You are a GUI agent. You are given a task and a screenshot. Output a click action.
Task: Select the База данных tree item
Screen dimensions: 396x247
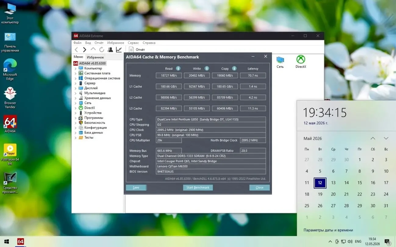click(94, 133)
